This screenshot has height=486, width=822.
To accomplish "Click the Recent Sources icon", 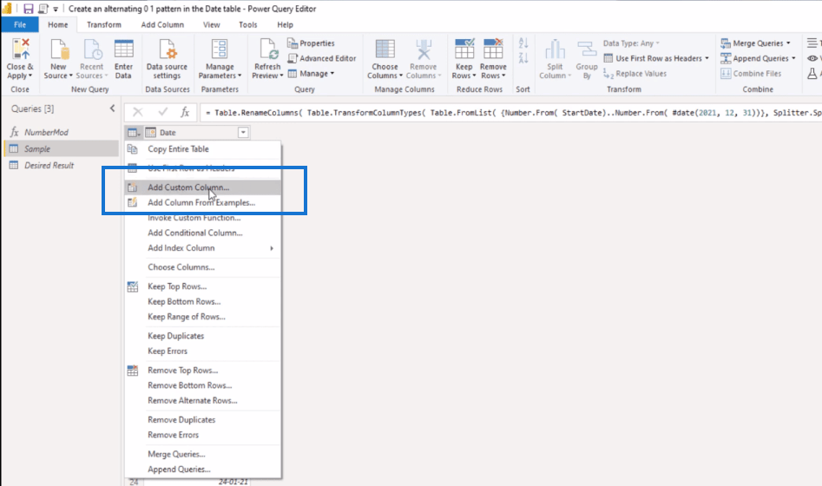I will [x=92, y=49].
